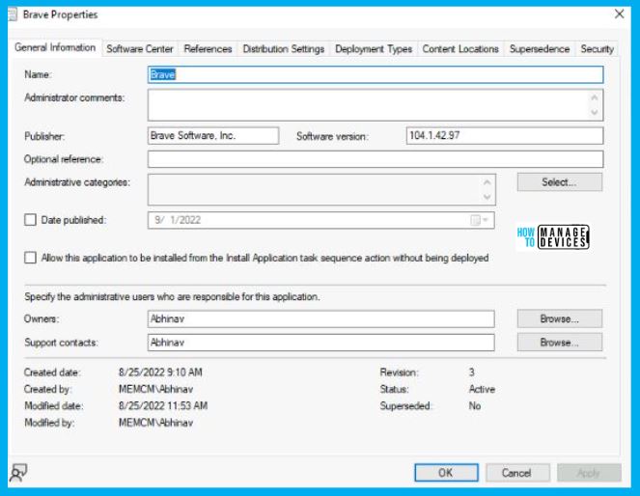Click the Support contacts text field
The height and width of the screenshot is (496, 640).
pos(320,343)
